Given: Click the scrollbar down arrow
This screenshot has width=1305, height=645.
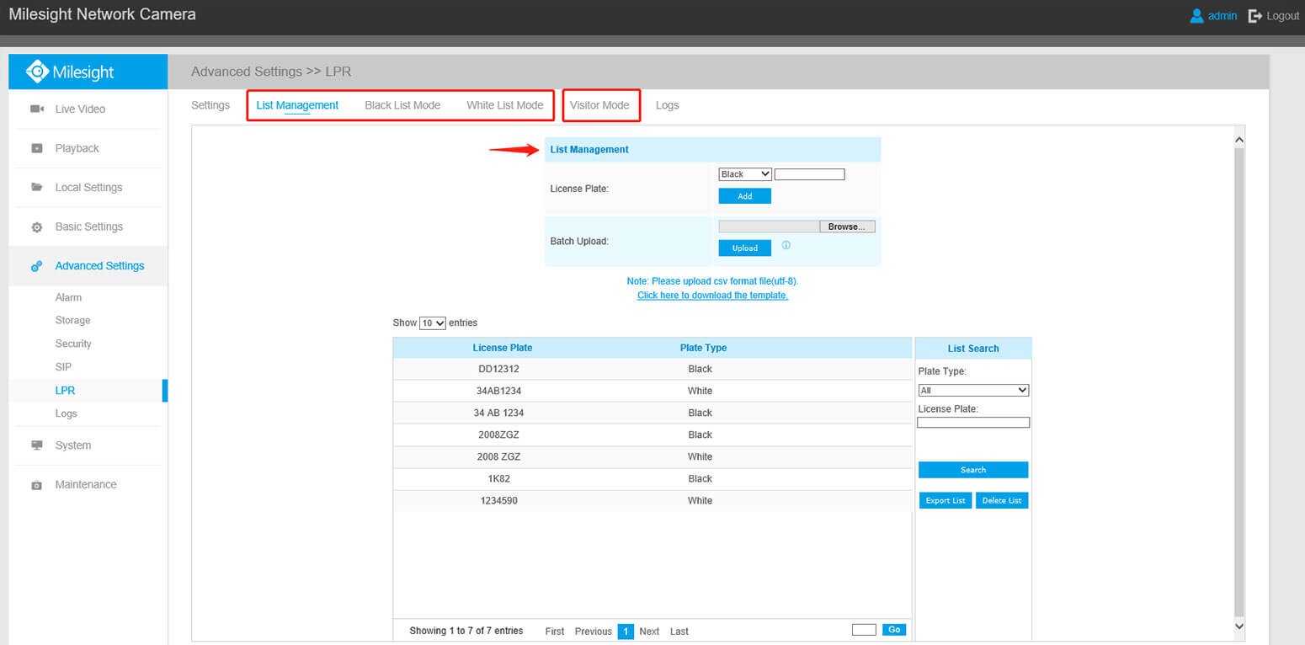Looking at the screenshot, I should coord(1238,626).
